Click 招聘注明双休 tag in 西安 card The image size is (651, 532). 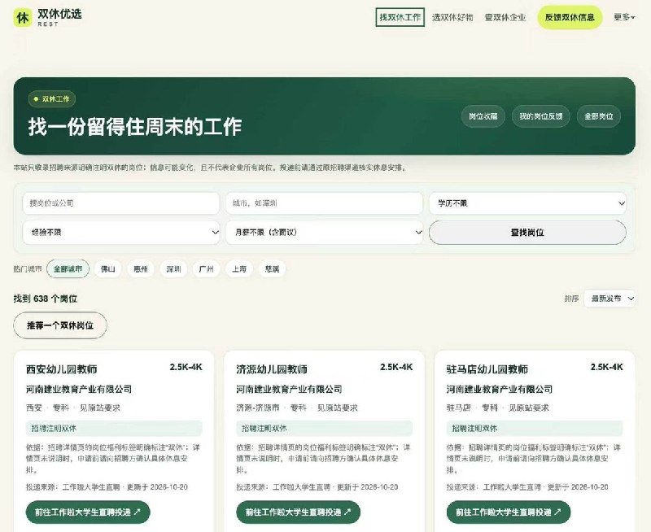coord(114,428)
